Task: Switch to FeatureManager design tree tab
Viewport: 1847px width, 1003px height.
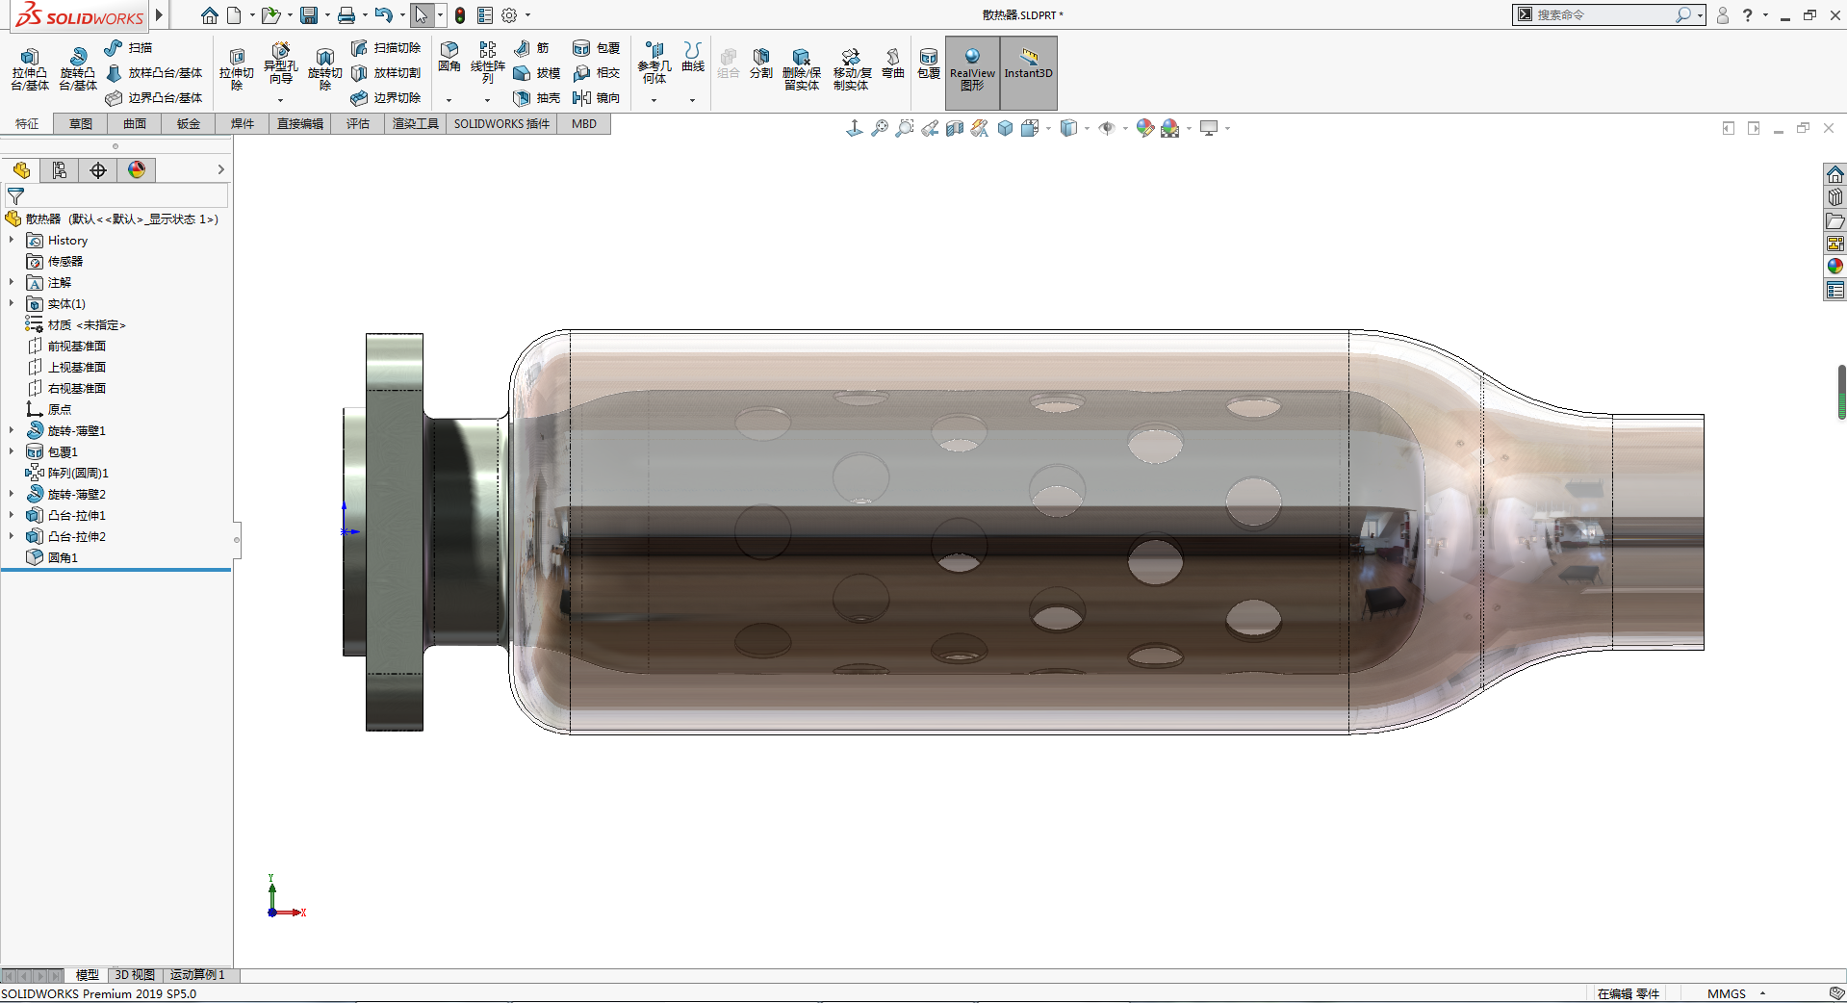Action: (21, 170)
